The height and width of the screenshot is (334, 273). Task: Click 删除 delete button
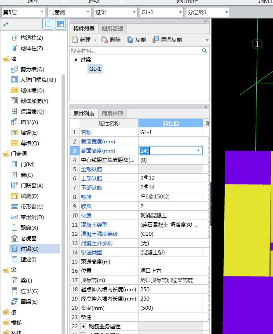point(111,40)
